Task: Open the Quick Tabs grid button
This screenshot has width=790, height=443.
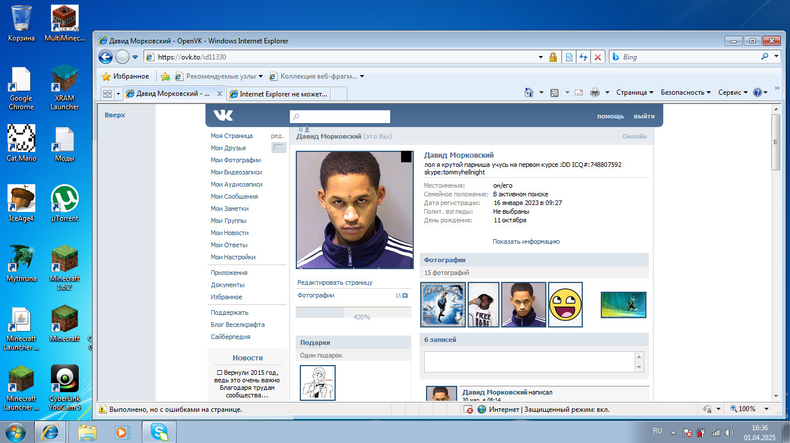Action: coord(107,94)
